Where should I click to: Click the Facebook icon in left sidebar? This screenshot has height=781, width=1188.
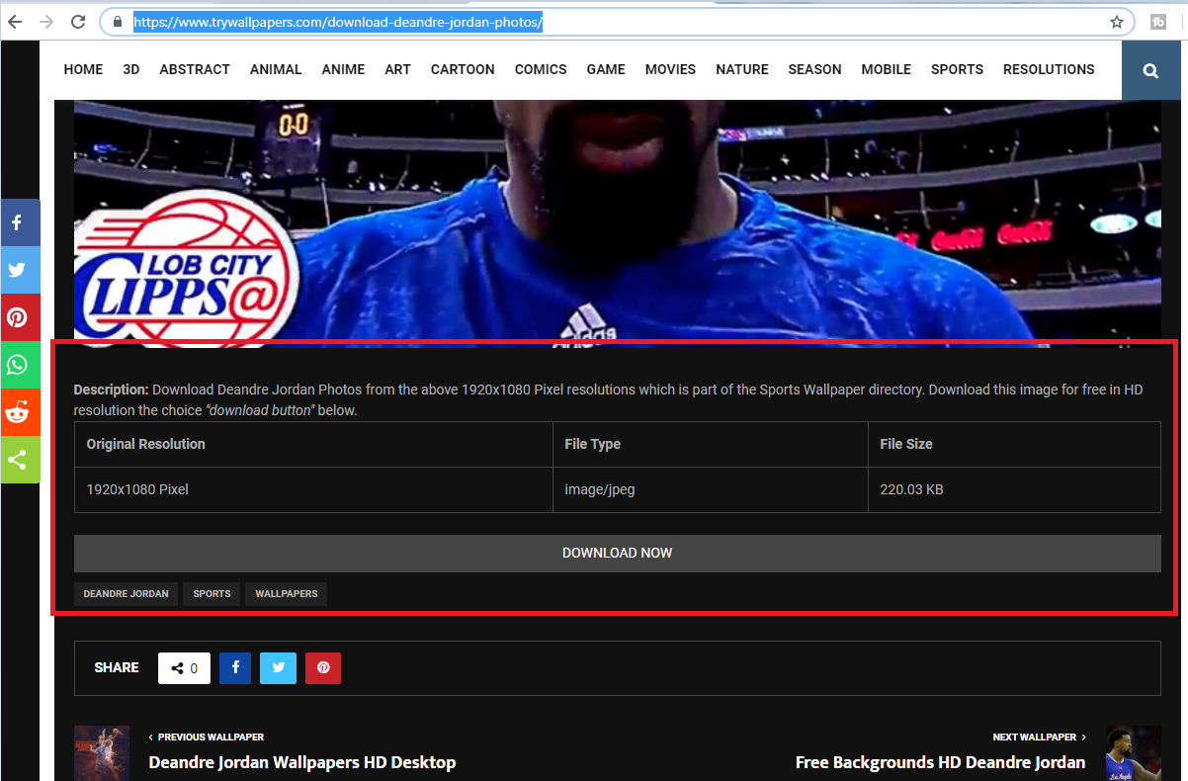pos(18,223)
